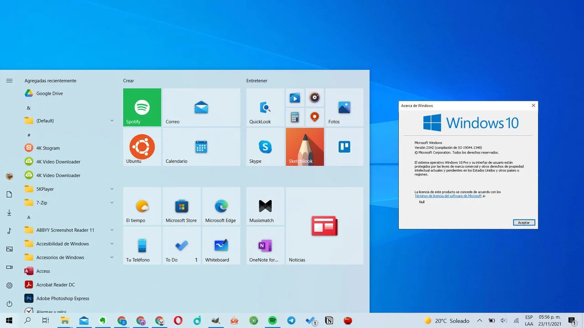Open Notion from the taskbar

tap(329, 321)
